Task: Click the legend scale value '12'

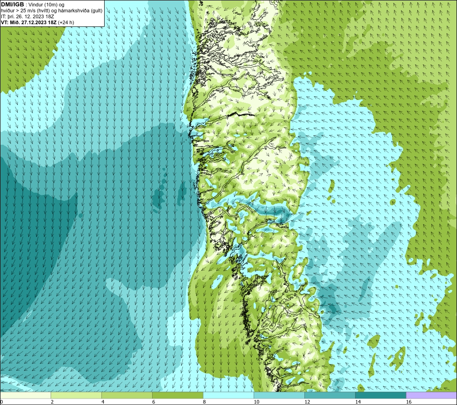Action: tap(307, 402)
